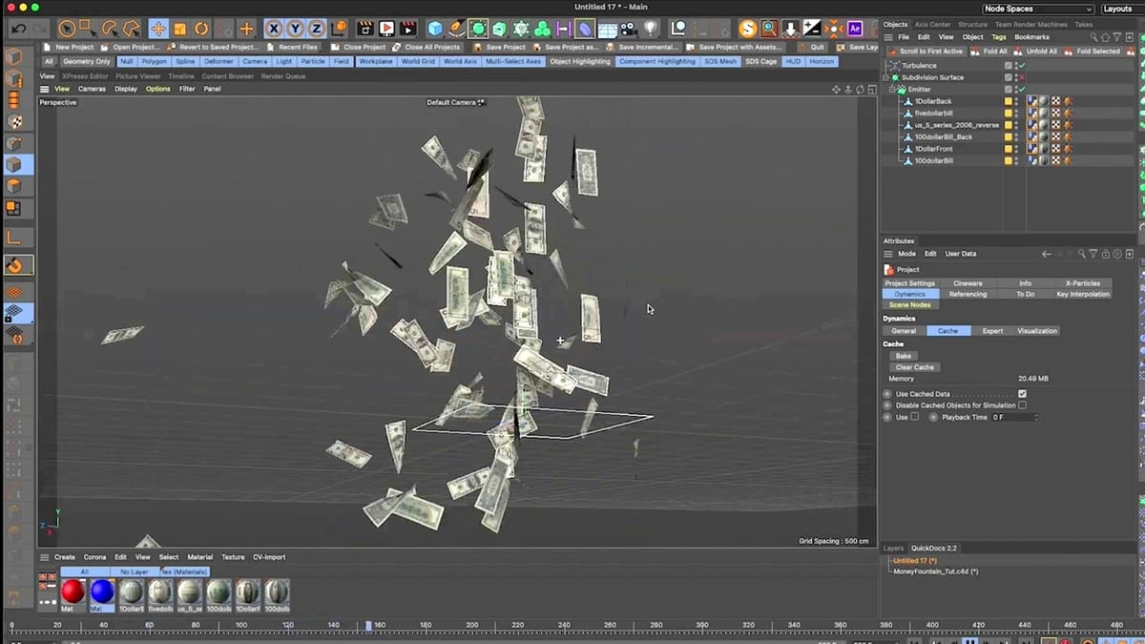Click the Light bulb object icon
Viewport: 1145px width, 644px height.
(x=651, y=29)
